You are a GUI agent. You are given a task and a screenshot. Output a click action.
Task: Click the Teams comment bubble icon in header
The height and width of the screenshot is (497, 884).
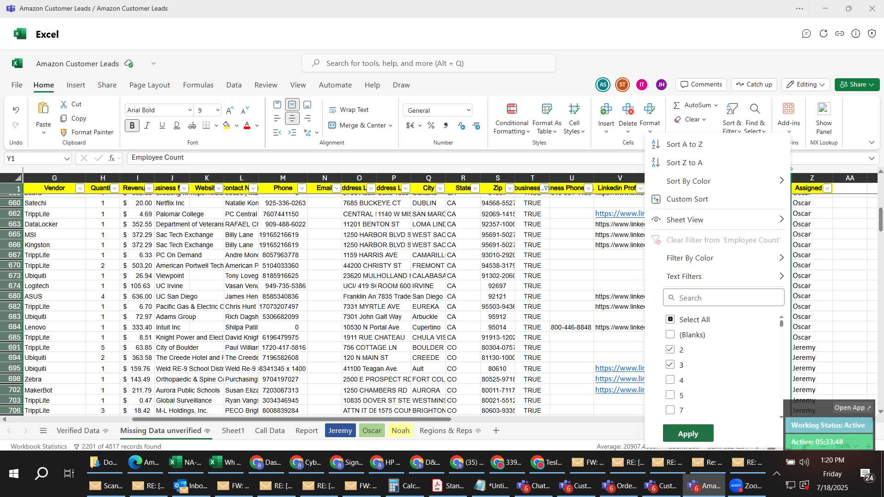[806, 34]
